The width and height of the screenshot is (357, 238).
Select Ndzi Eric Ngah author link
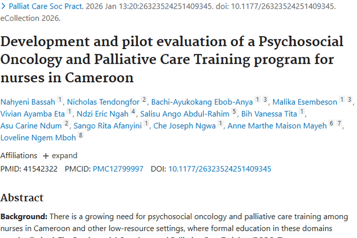(102, 113)
